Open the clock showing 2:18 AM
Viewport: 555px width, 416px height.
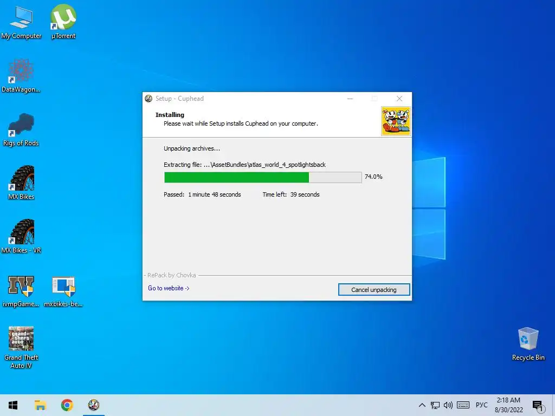(508, 405)
